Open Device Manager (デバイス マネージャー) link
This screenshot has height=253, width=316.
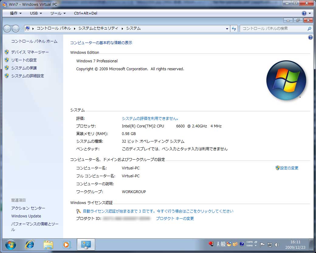pyautogui.click(x=30, y=52)
